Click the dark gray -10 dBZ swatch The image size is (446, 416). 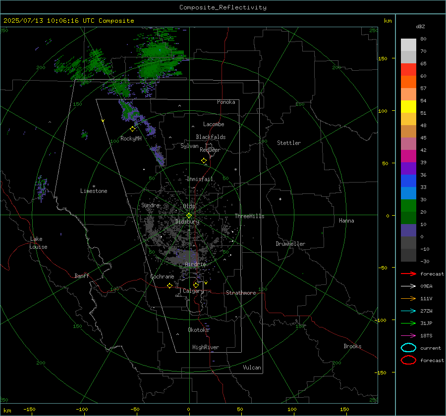pyautogui.click(x=408, y=255)
